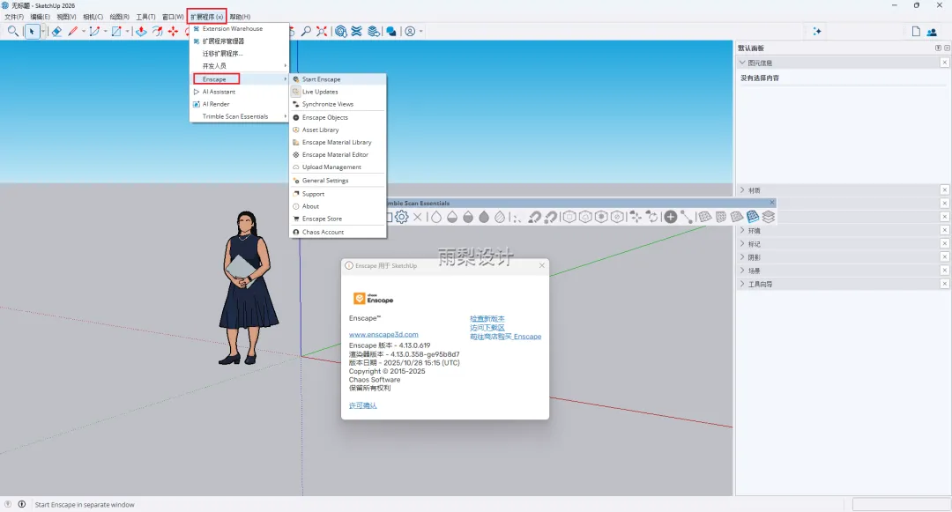Open the 文件(F) menu
This screenshot has width=952, height=512.
coord(14,17)
